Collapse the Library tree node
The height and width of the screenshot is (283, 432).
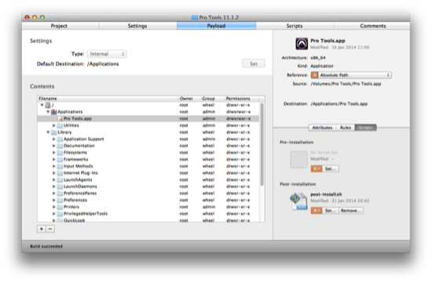pyautogui.click(x=48, y=132)
